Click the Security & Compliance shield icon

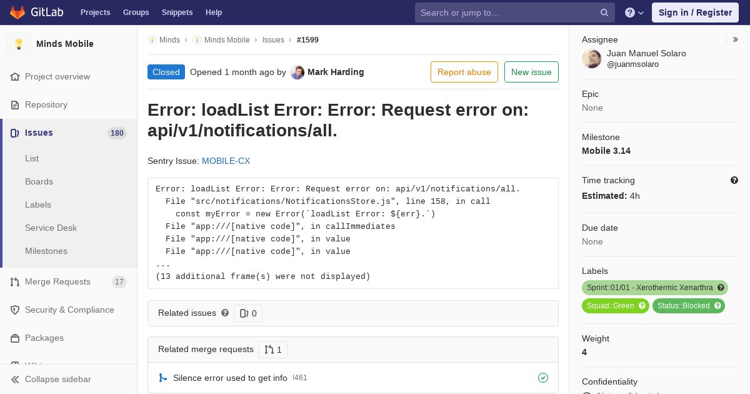[x=15, y=310]
